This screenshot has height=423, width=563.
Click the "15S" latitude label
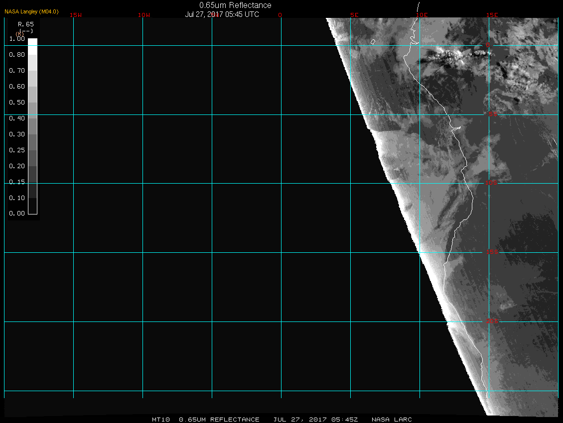[x=492, y=252]
